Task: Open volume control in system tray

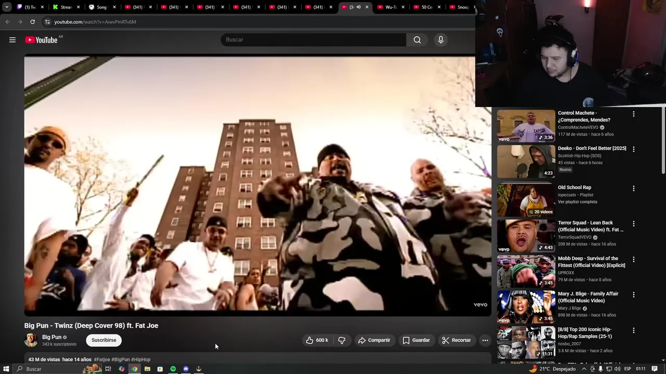Action: (x=618, y=369)
